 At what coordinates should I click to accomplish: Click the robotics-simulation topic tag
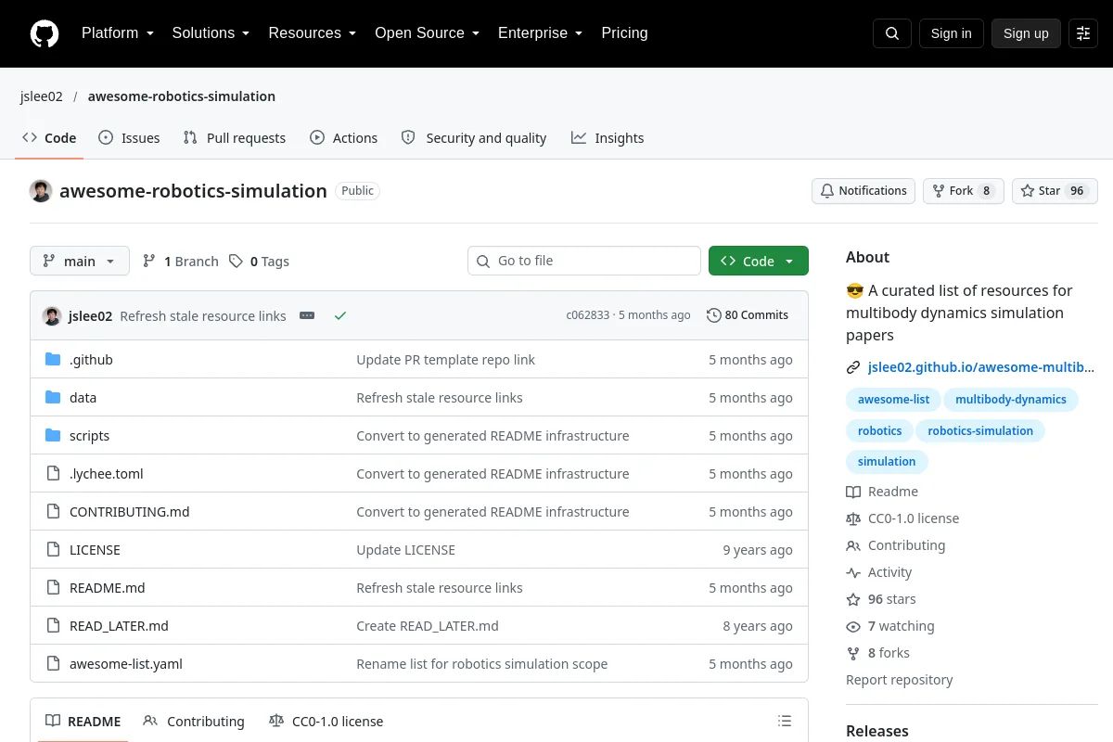[x=980, y=430]
